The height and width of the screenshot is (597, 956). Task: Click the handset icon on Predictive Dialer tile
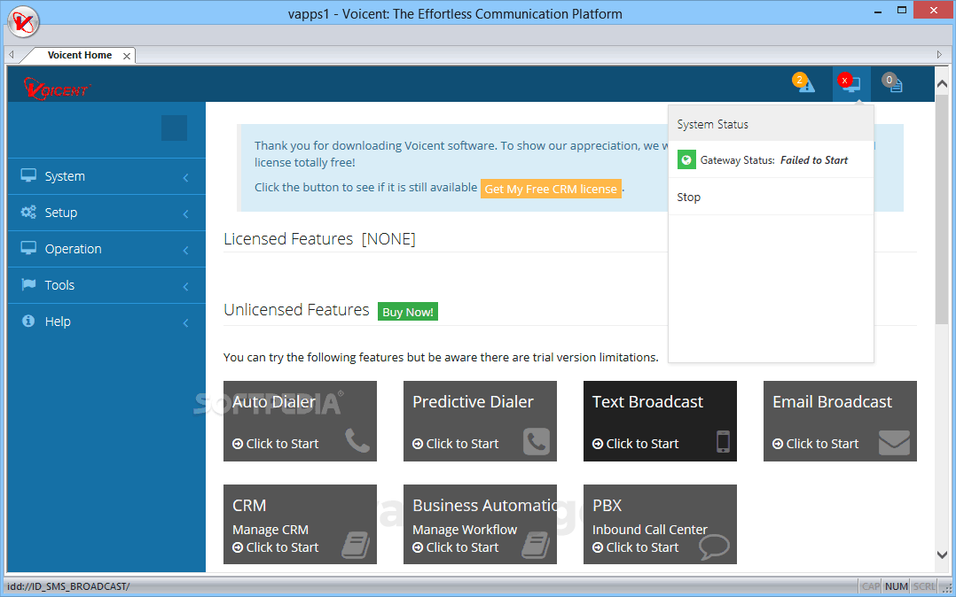pos(537,440)
